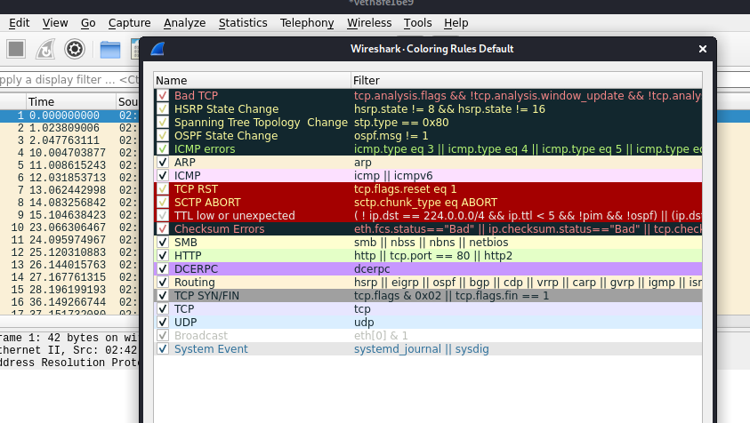Toggle the Checksum Errors checkbox
This screenshot has height=423, width=750.
pyautogui.click(x=163, y=229)
